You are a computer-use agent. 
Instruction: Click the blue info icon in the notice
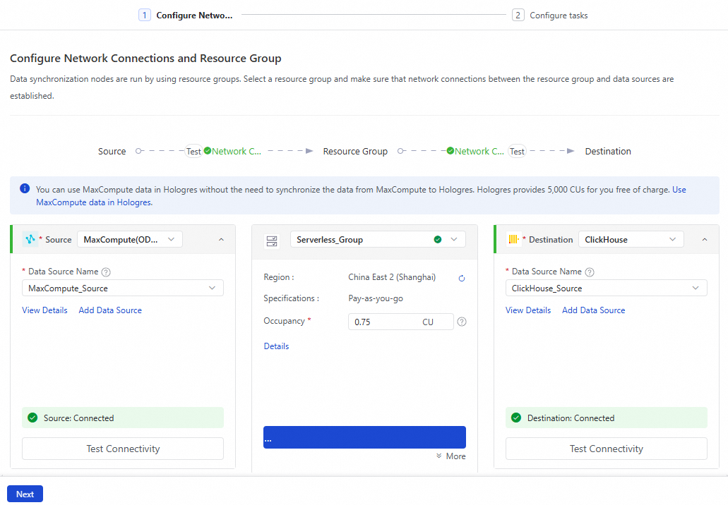tap(25, 189)
